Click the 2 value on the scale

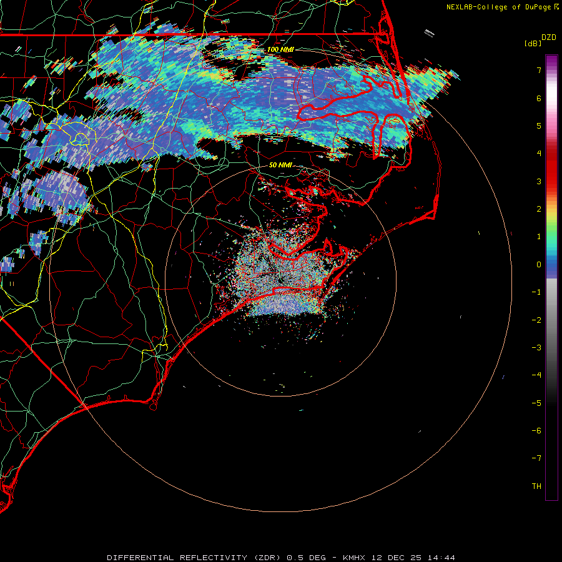539,209
